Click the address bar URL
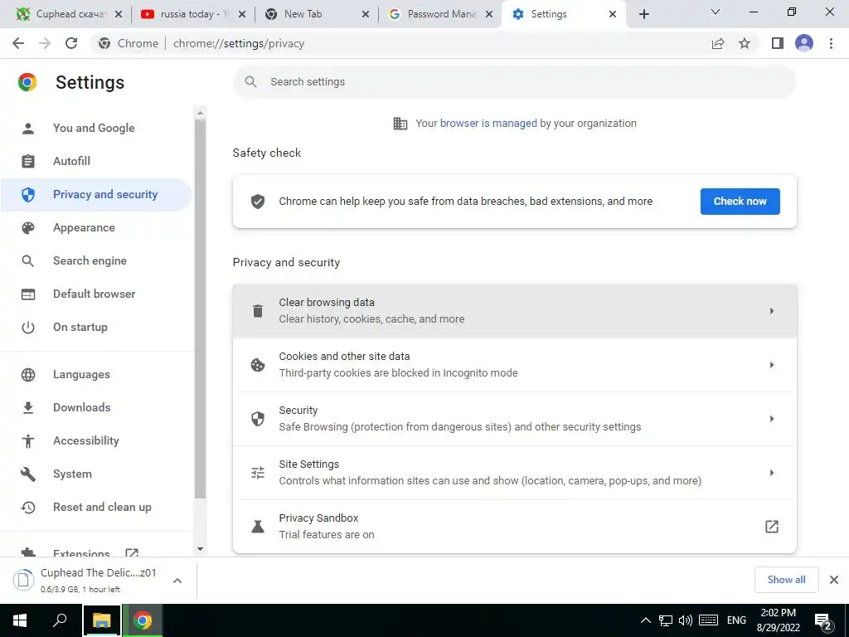The width and height of the screenshot is (849, 637). pyautogui.click(x=239, y=43)
